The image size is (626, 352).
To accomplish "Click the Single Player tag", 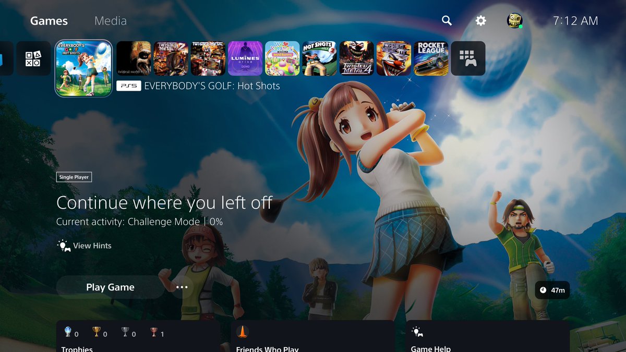I will pos(74,177).
